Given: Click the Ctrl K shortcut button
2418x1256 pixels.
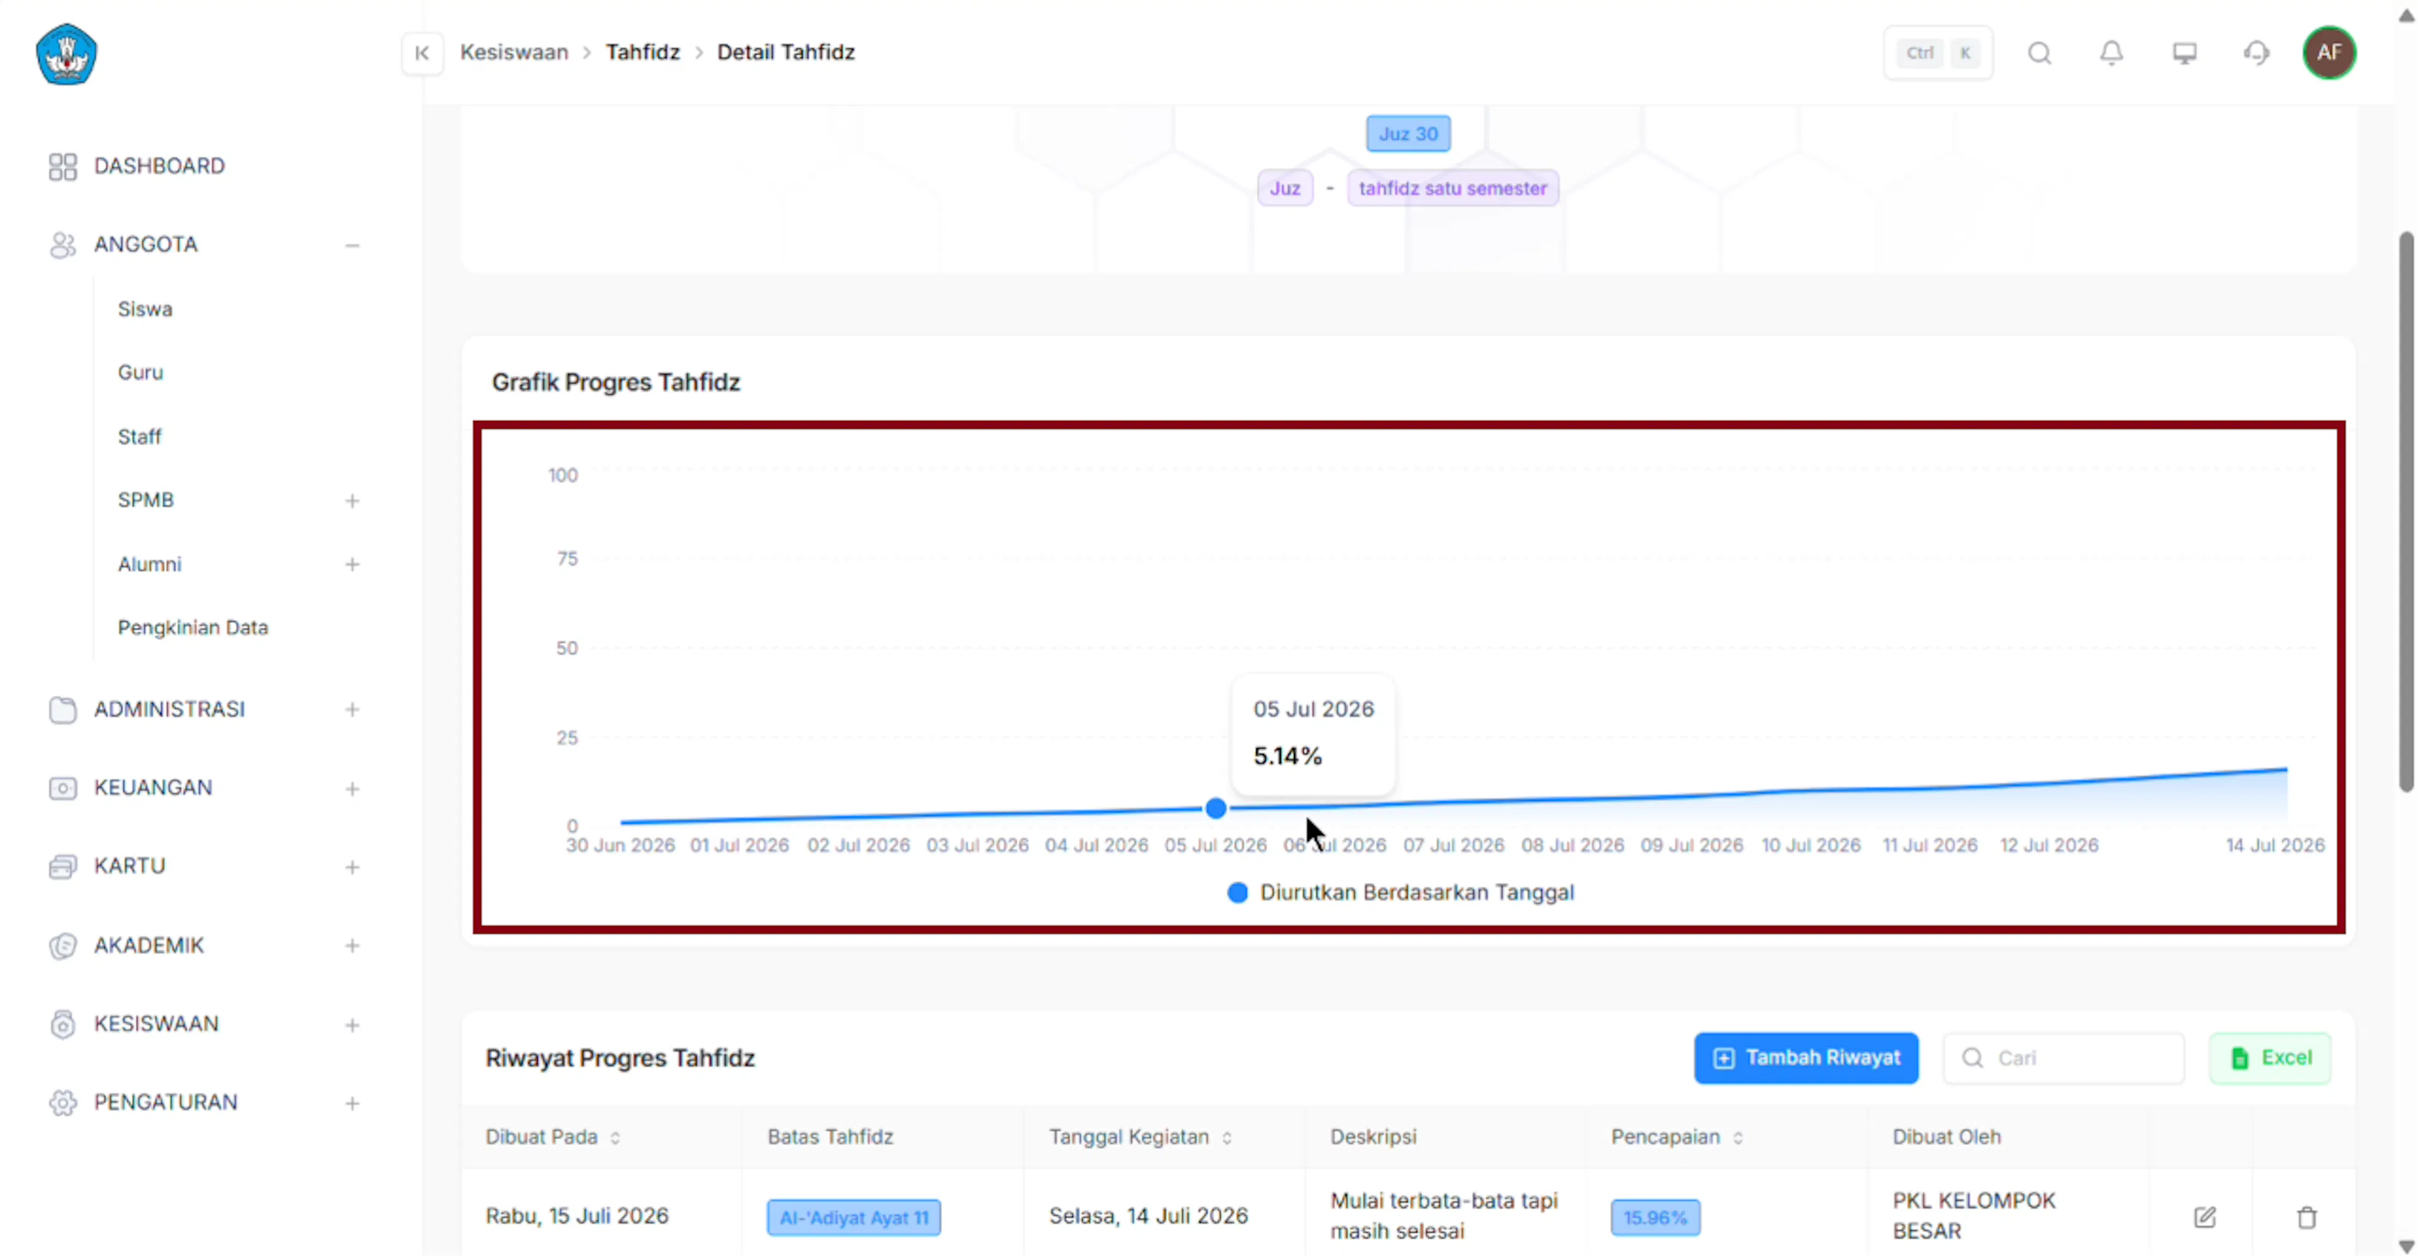Looking at the screenshot, I should (1938, 52).
